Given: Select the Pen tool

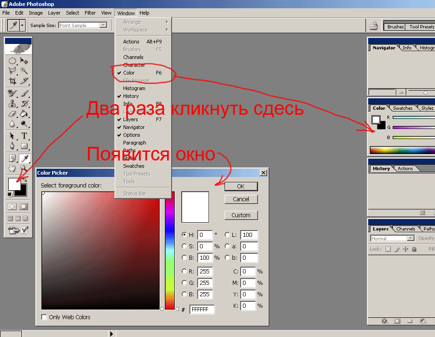Looking at the screenshot, I should [x=12, y=146].
